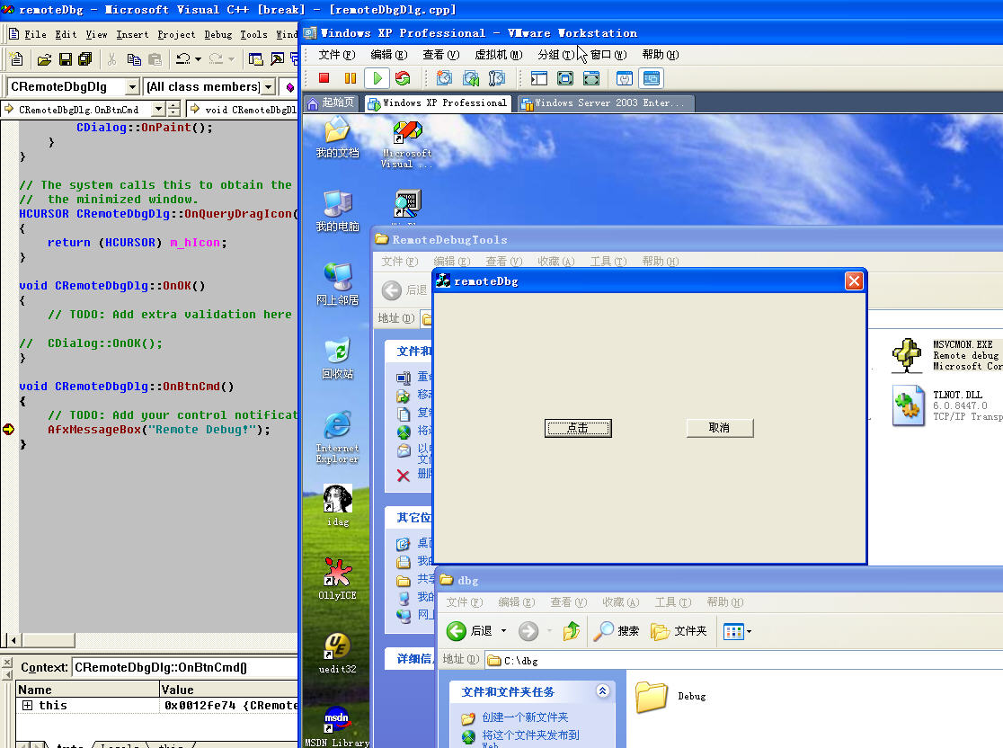Click the Visual C++ Cut scissors icon

(x=112, y=59)
